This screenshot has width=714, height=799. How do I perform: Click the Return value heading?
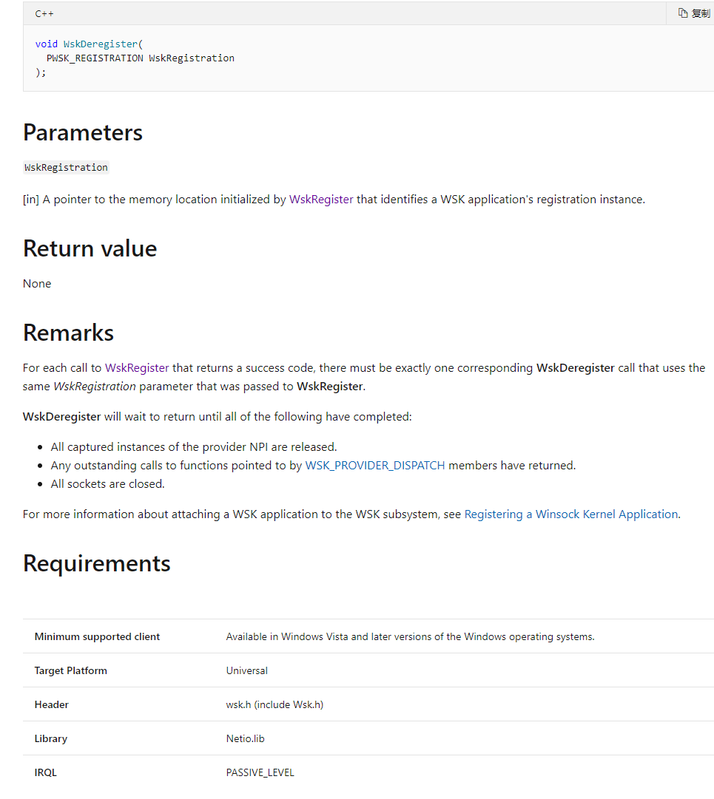tap(90, 248)
